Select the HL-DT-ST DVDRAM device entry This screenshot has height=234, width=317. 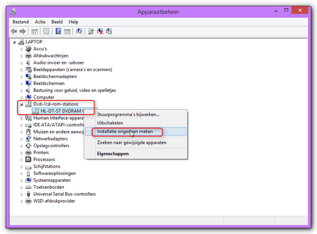[61, 111]
